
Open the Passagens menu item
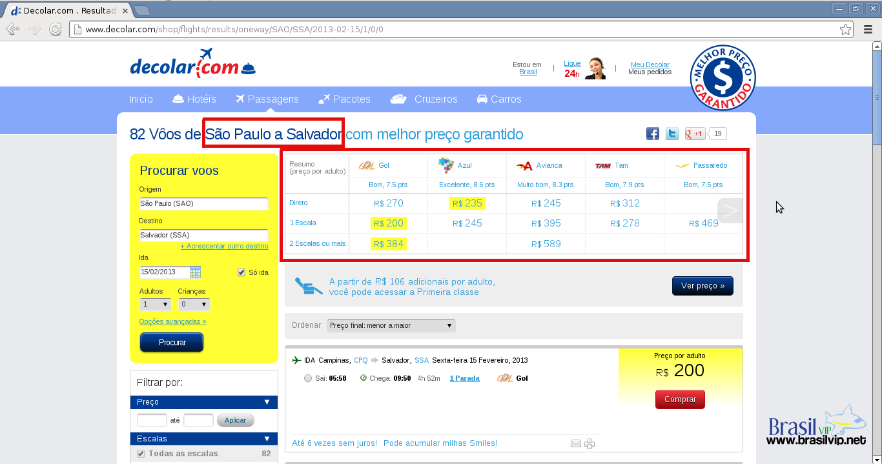coord(267,99)
